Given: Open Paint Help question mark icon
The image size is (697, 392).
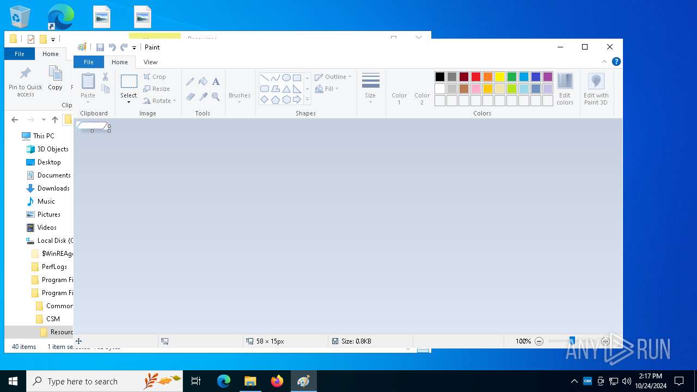Looking at the screenshot, I should point(616,62).
